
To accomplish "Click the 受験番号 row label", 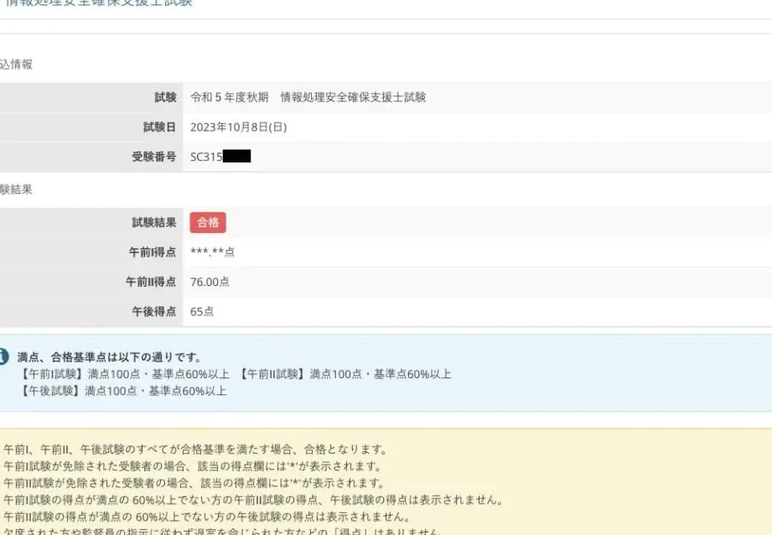I will pos(154,157).
